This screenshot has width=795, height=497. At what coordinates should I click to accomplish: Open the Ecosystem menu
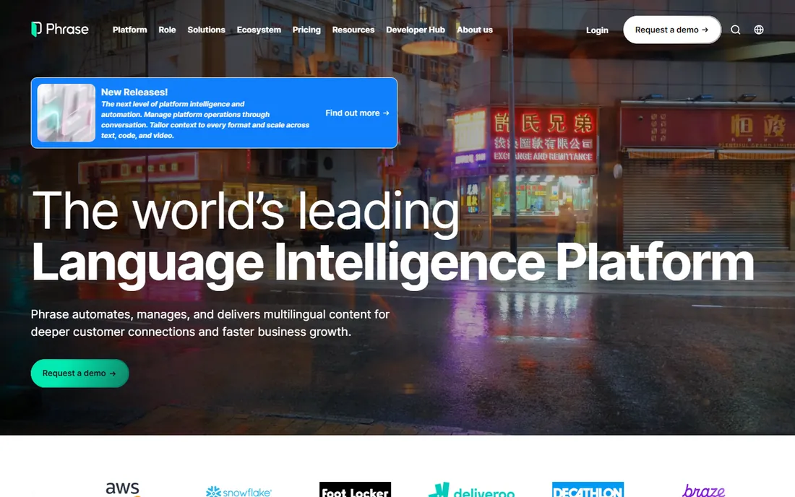point(259,30)
